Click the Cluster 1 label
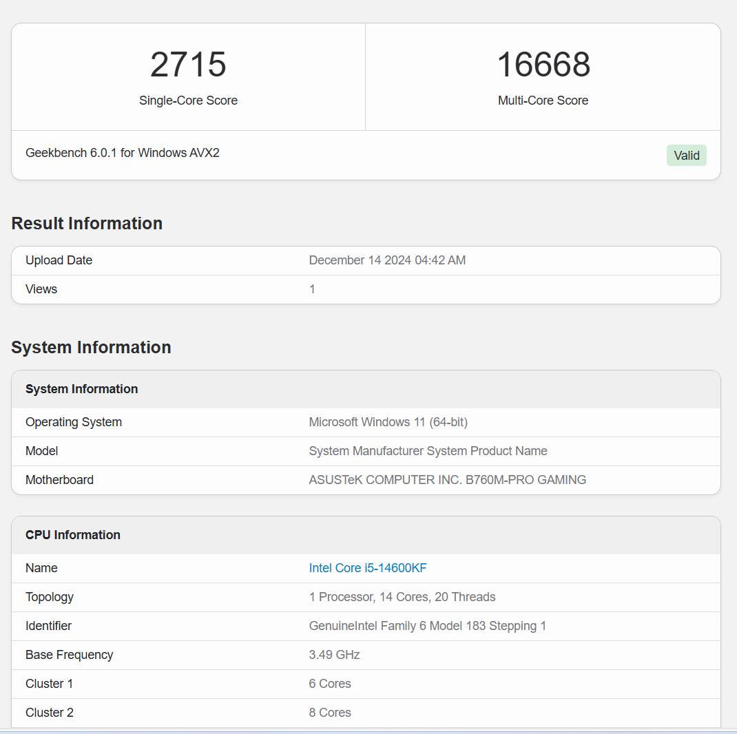The width and height of the screenshot is (737, 734). pos(50,684)
